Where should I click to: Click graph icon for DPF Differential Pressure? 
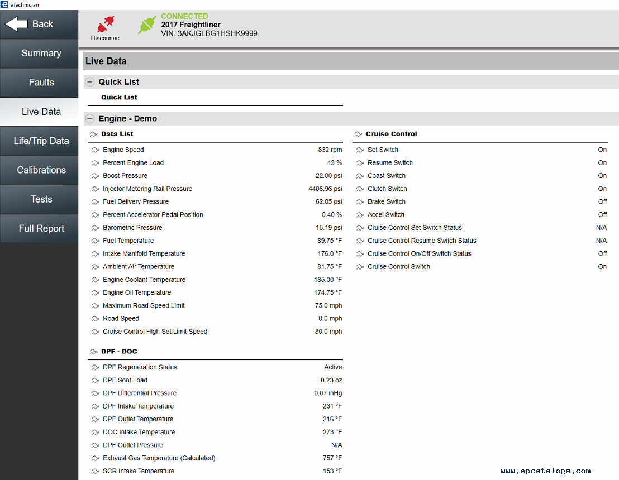pos(95,393)
